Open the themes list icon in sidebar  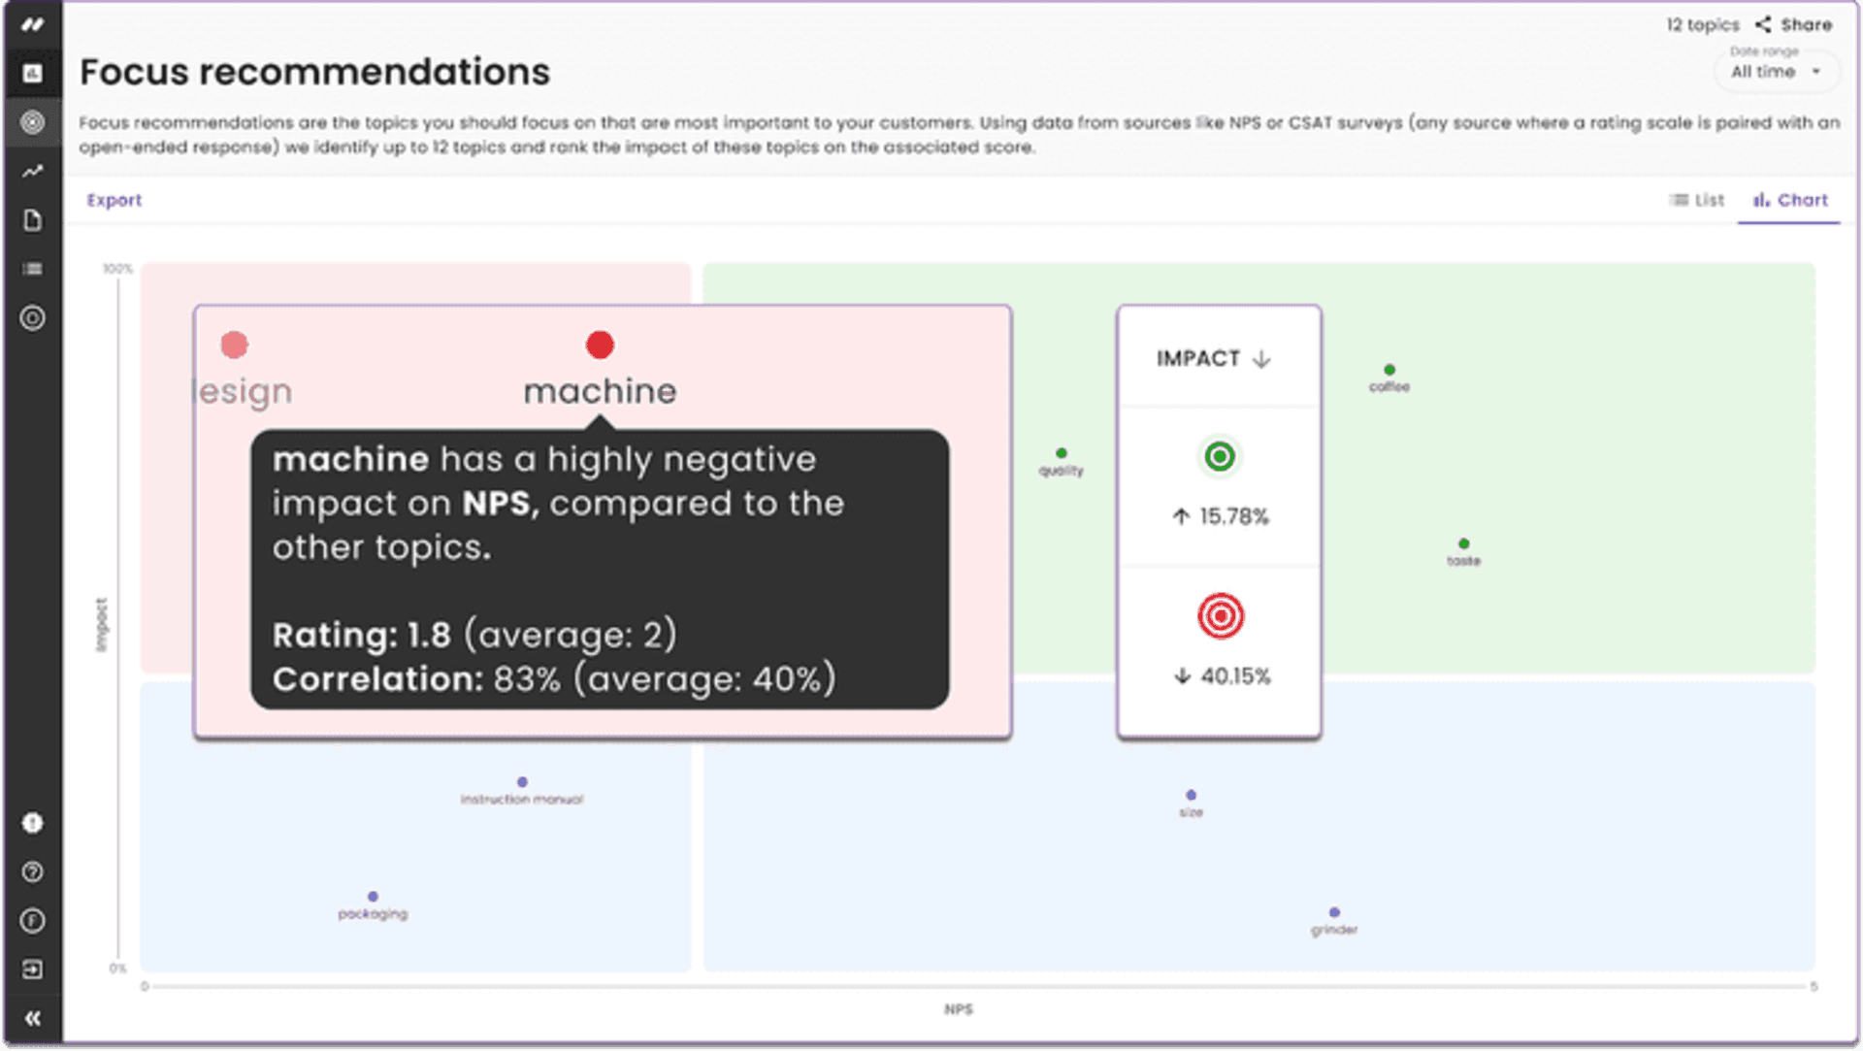tap(33, 269)
